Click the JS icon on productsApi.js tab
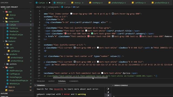 (109, 3)
